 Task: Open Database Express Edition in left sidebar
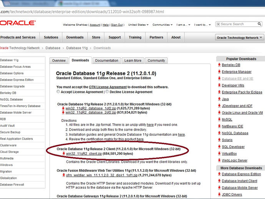pos(17,80)
